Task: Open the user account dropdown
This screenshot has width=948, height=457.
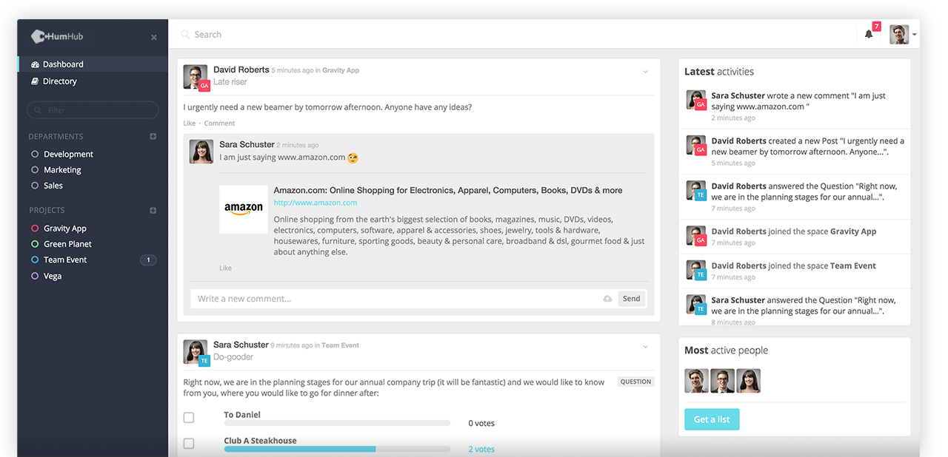Action: coord(903,34)
